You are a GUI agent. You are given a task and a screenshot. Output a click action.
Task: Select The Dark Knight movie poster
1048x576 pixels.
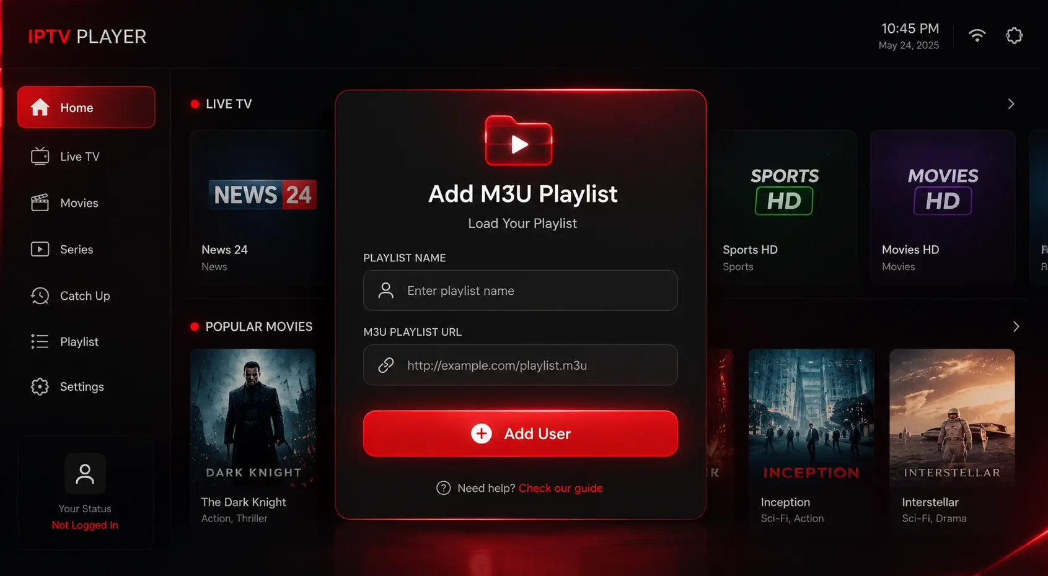pos(253,417)
